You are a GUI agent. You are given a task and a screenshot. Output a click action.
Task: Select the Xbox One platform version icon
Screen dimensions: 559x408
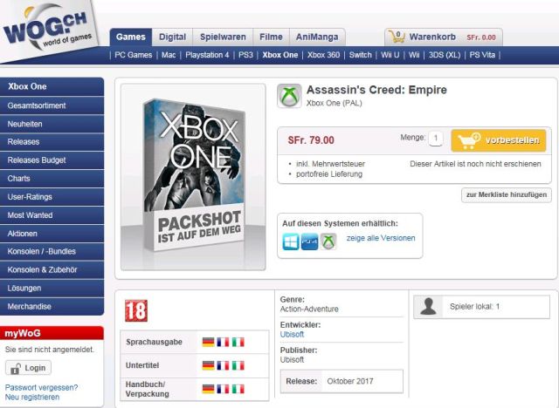click(x=328, y=241)
